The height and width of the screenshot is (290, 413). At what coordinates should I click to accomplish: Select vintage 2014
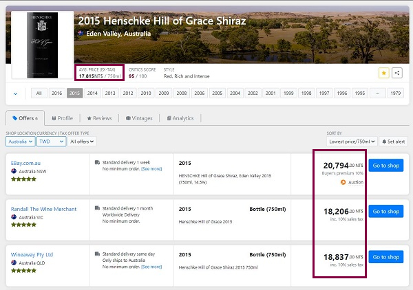coord(92,93)
